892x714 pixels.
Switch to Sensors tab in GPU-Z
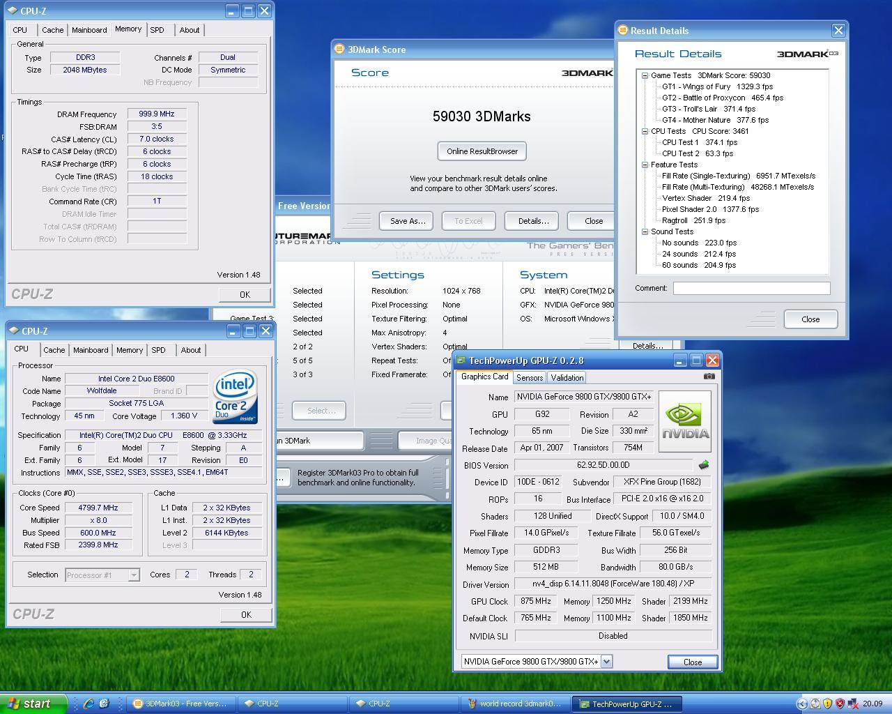coord(530,377)
